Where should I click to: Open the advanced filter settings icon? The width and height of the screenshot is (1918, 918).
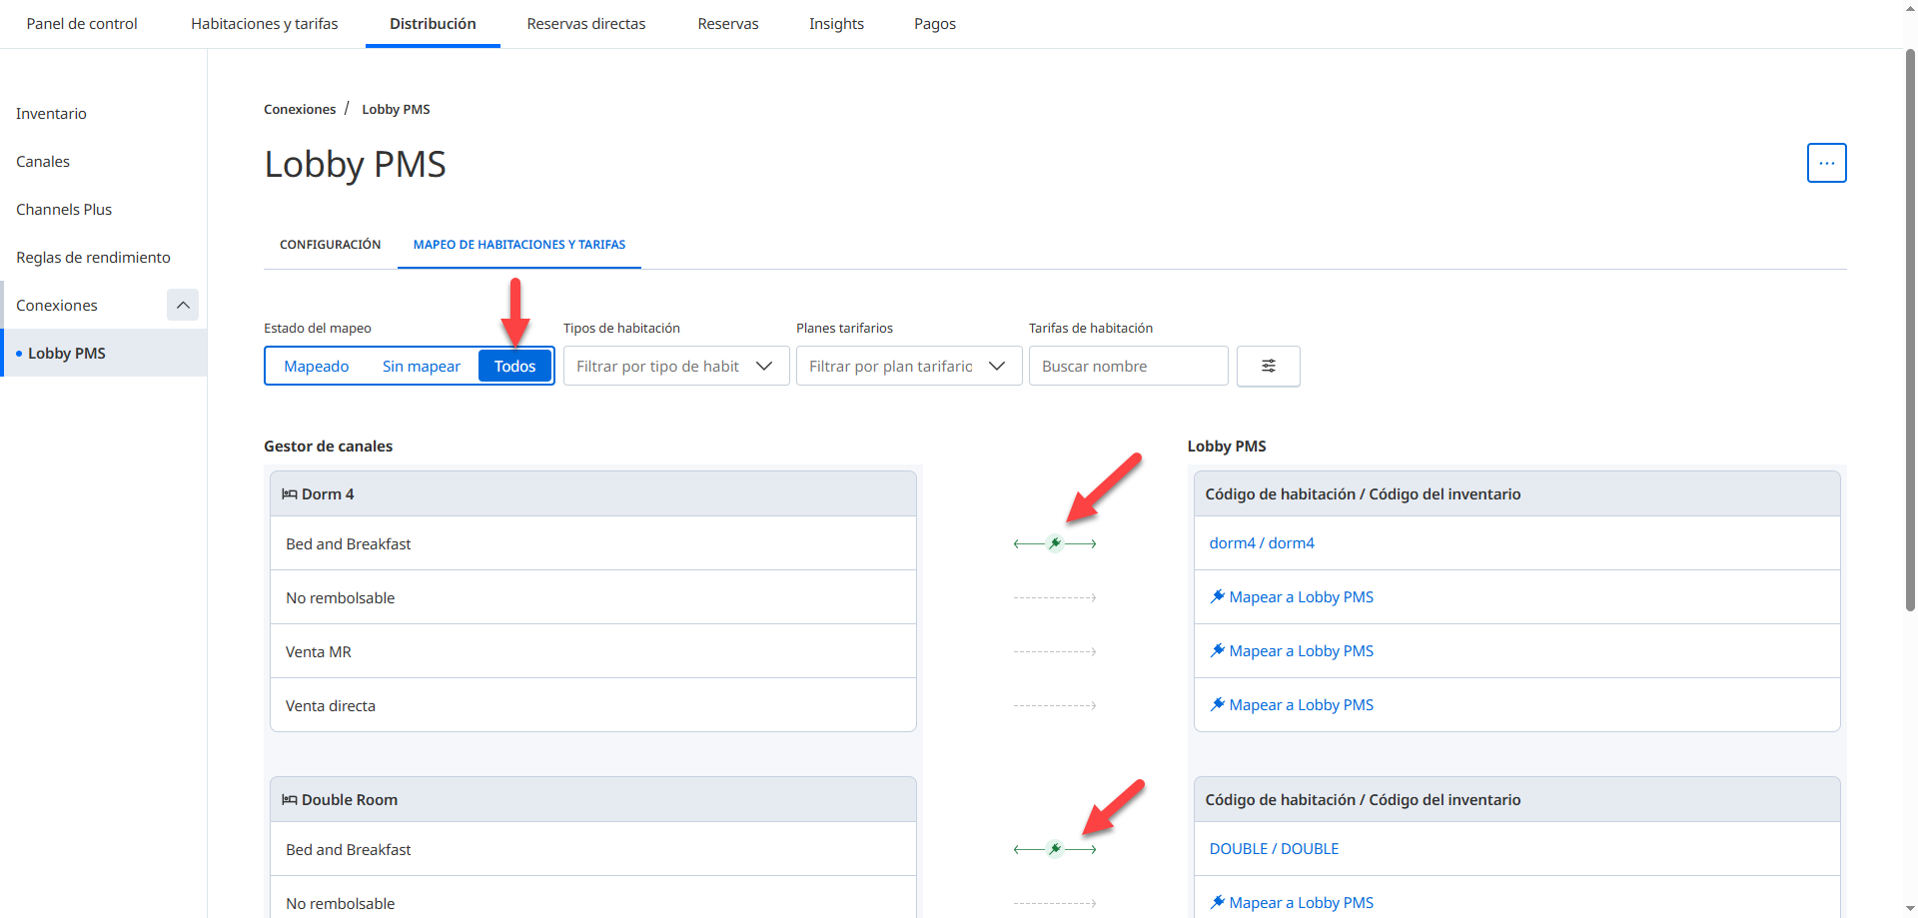(x=1268, y=366)
